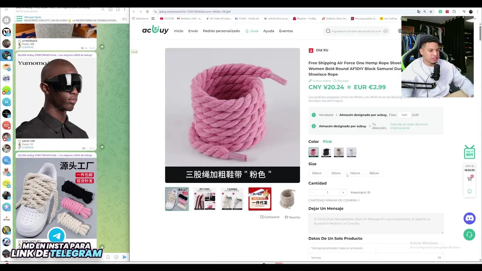Open the Envío nav item
The height and width of the screenshot is (271, 482).
193,31
